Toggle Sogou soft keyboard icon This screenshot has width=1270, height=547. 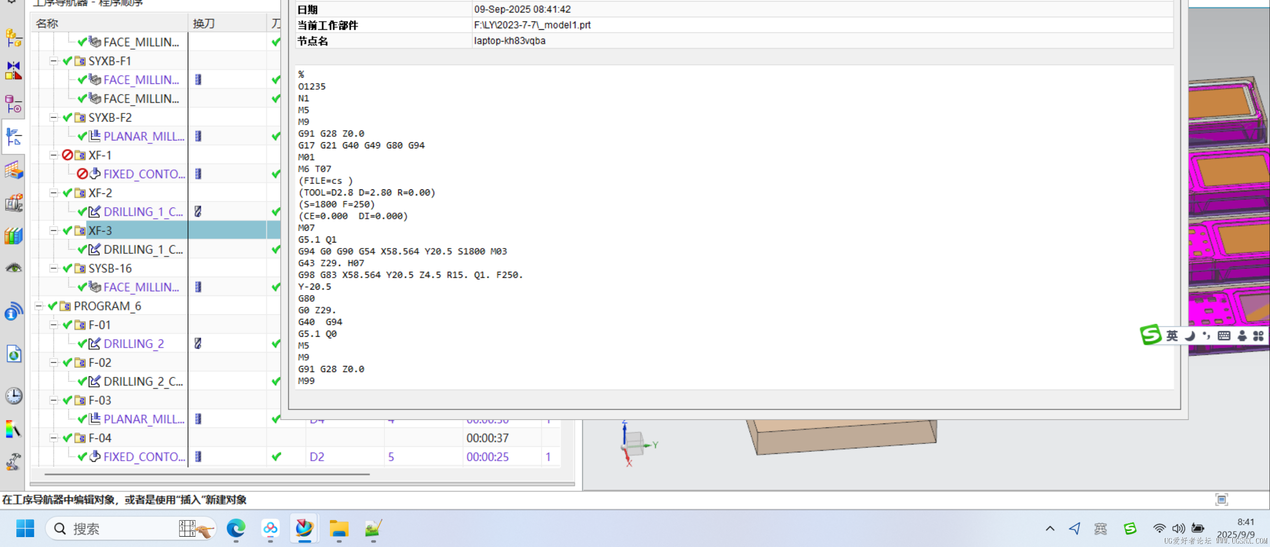tap(1224, 336)
